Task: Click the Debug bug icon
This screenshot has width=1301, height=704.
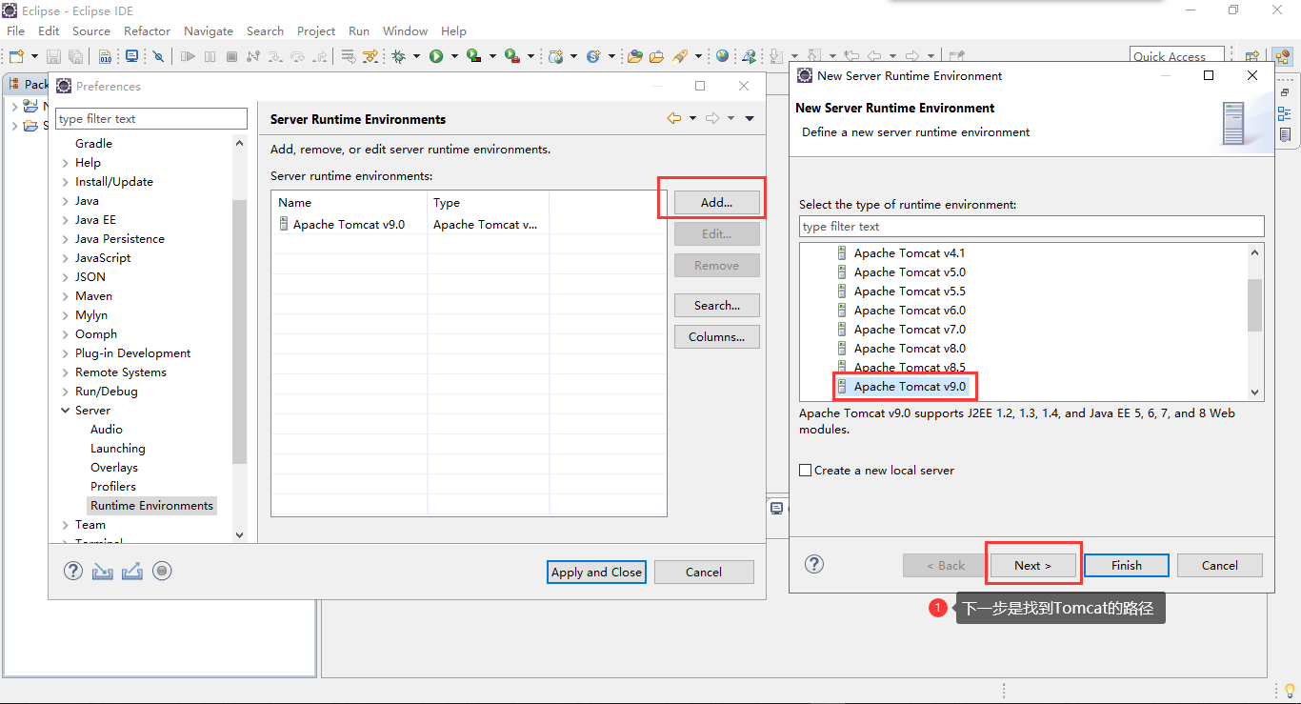Action: point(398,56)
